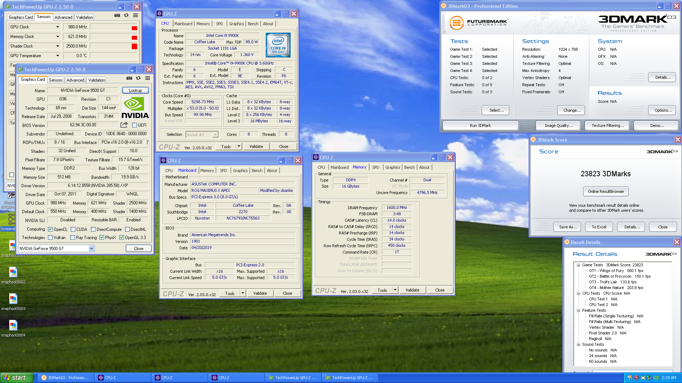The image size is (682, 383).
Task: Open the Memory Clock sensor dropdown
Action: tap(58, 37)
